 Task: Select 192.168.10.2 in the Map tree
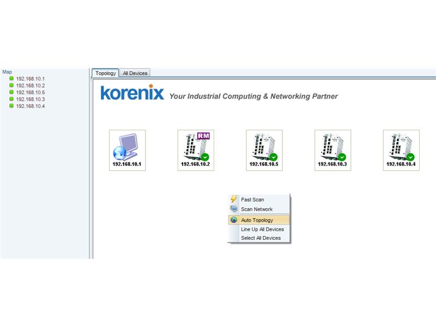(x=31, y=86)
